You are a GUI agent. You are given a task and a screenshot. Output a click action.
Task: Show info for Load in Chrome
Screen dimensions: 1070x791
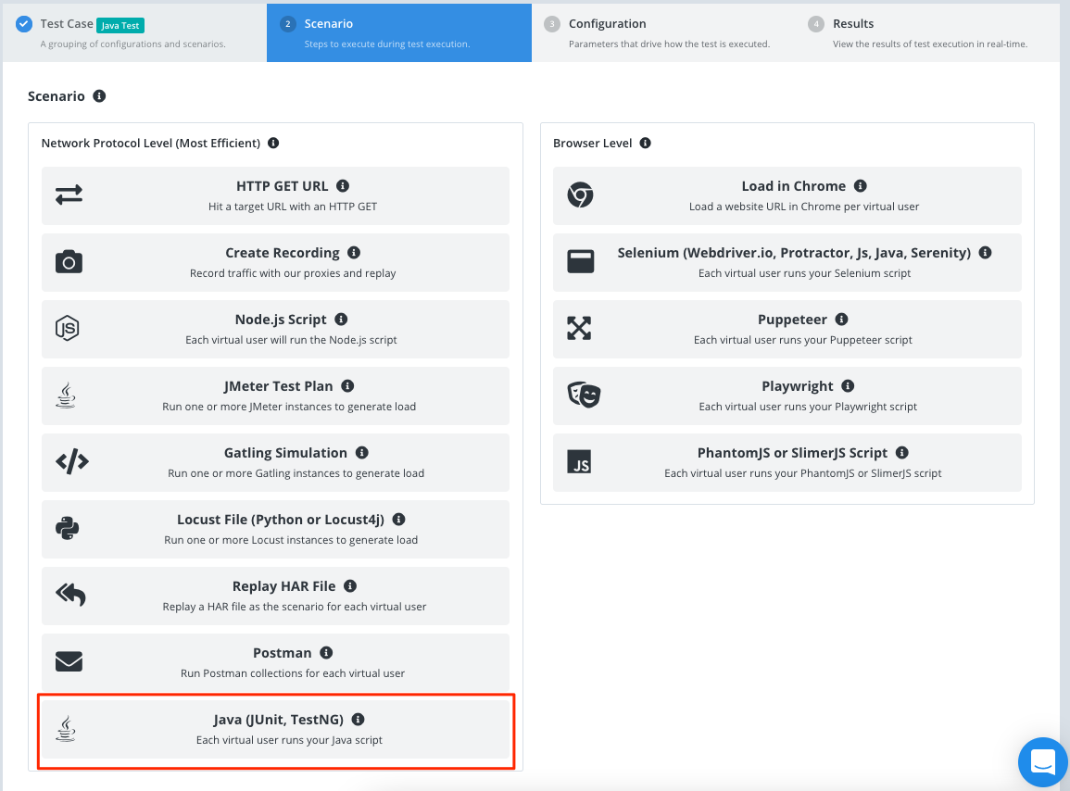click(x=862, y=185)
